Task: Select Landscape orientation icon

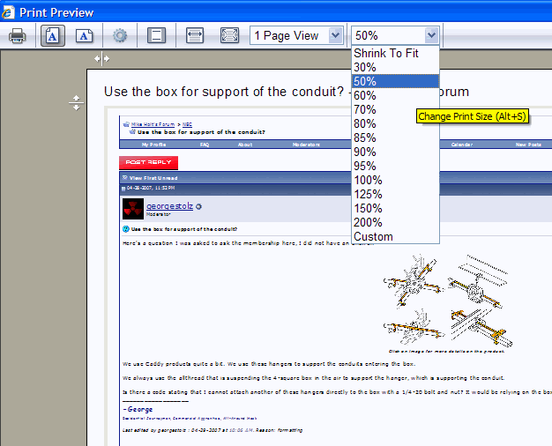Action: [x=85, y=35]
